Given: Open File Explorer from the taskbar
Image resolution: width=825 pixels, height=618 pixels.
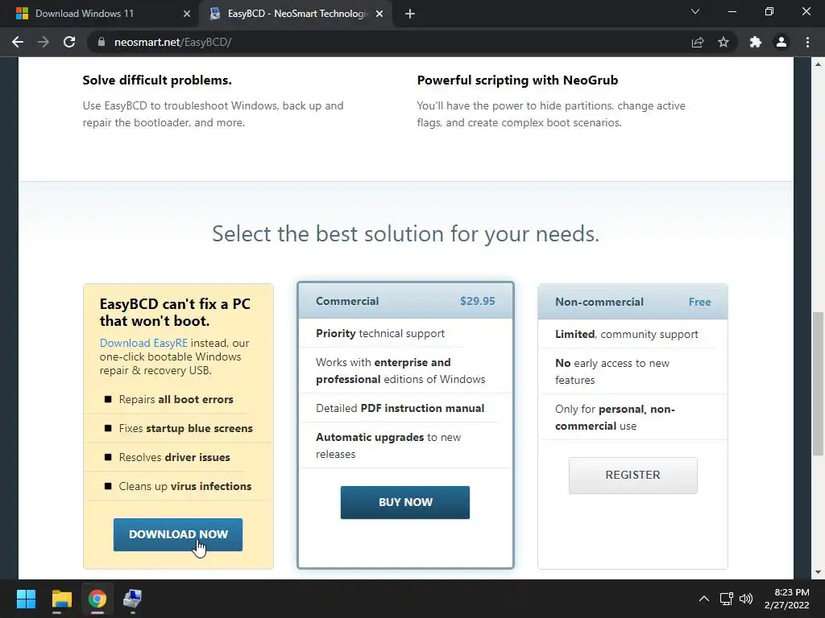Looking at the screenshot, I should point(61,599).
